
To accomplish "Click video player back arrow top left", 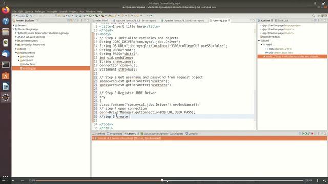I will [4, 3].
